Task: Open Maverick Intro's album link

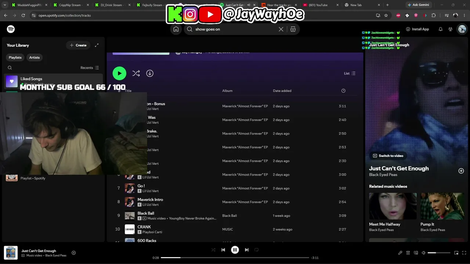Action: pyautogui.click(x=245, y=202)
